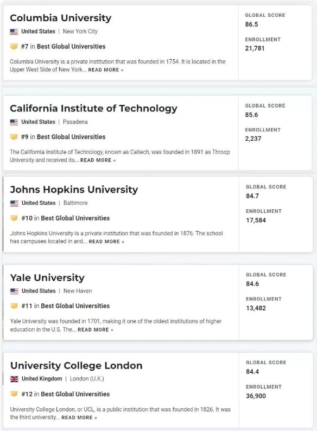Click the US flag icon under California Institute of Technology

pos(14,122)
